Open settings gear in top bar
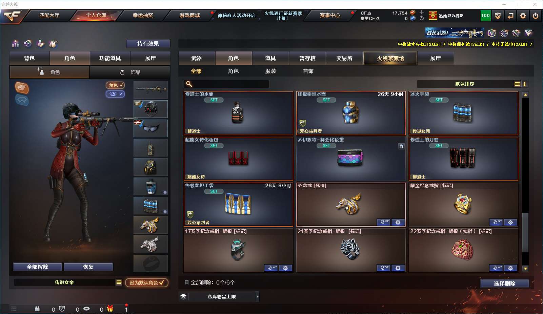 tap(523, 16)
